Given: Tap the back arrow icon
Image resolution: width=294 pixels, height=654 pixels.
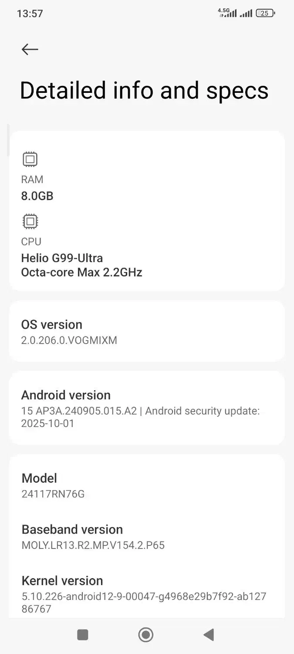Looking at the screenshot, I should tap(30, 49).
